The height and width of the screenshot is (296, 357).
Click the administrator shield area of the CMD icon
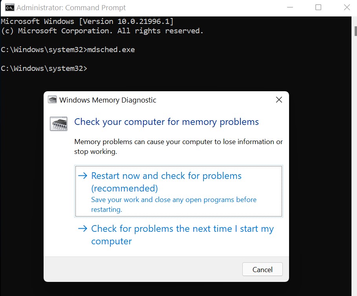coord(9,7)
